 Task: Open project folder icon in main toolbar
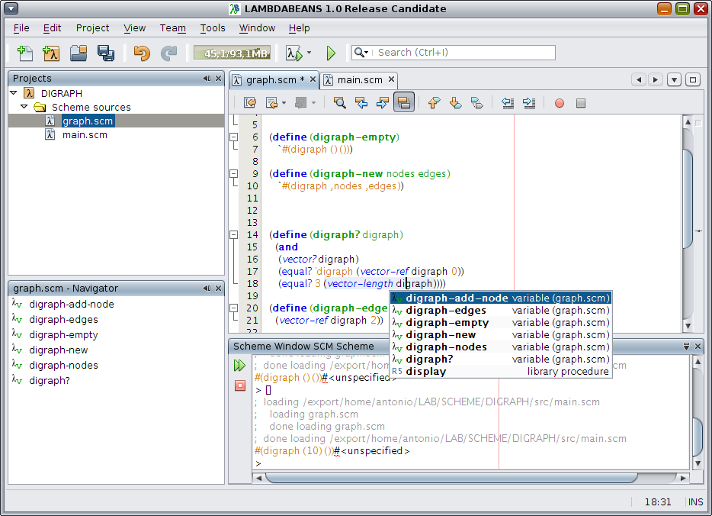[x=79, y=53]
